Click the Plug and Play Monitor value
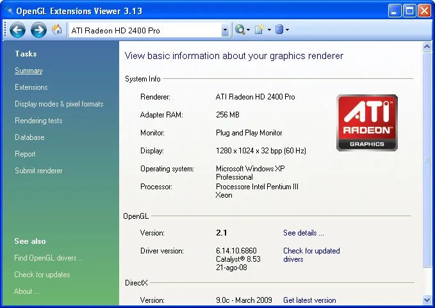The height and width of the screenshot is (308, 435). pyautogui.click(x=249, y=133)
